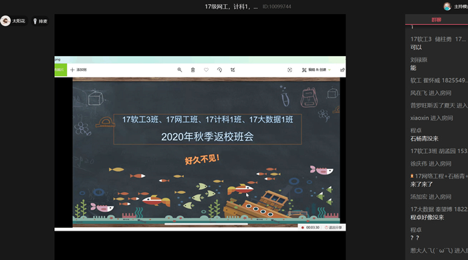Click the 17网络工程+石杨青 username in chat

tap(439, 176)
